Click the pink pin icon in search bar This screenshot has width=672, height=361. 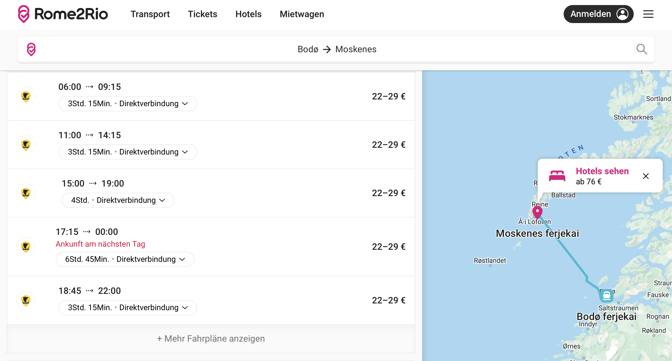[31, 49]
